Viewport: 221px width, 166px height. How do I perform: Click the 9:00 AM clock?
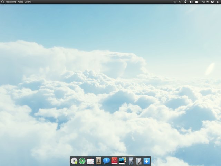pyautogui.click(x=205, y=2)
